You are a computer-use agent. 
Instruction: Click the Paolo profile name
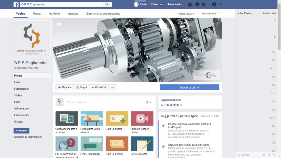coord(143,4)
